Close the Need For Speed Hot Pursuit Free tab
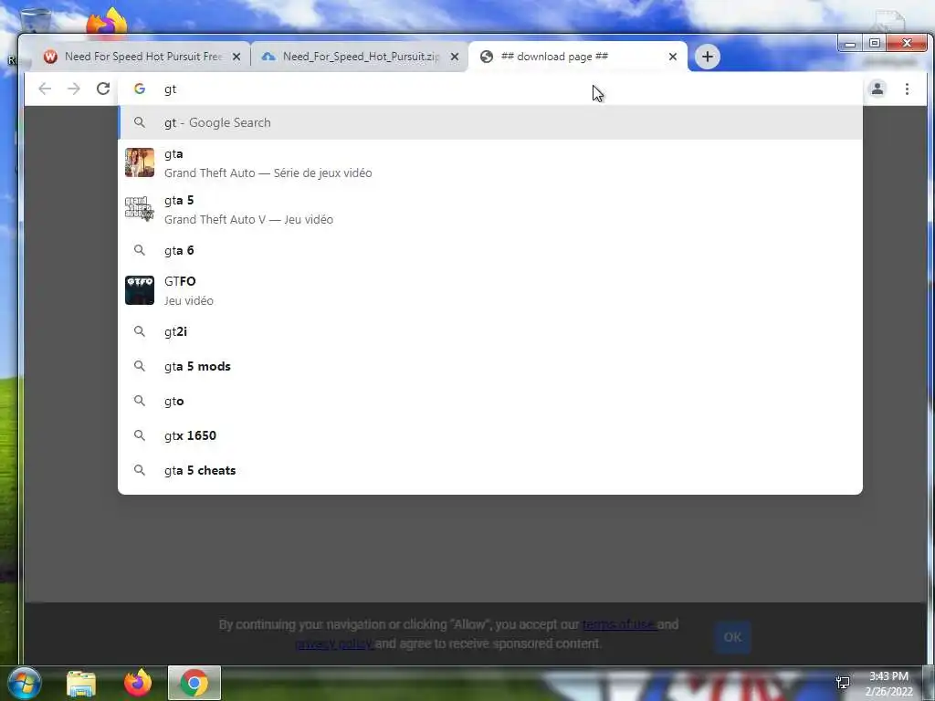This screenshot has width=935, height=701. coord(236,57)
